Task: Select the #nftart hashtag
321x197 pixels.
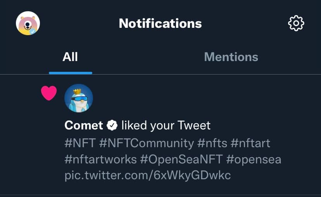Action: (250, 143)
